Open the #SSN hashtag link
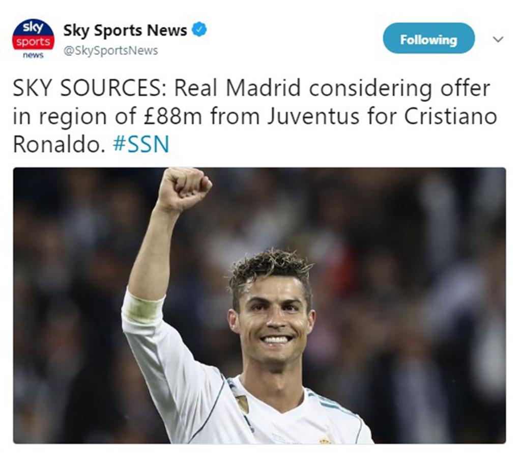521x458 pixels. 141,144
